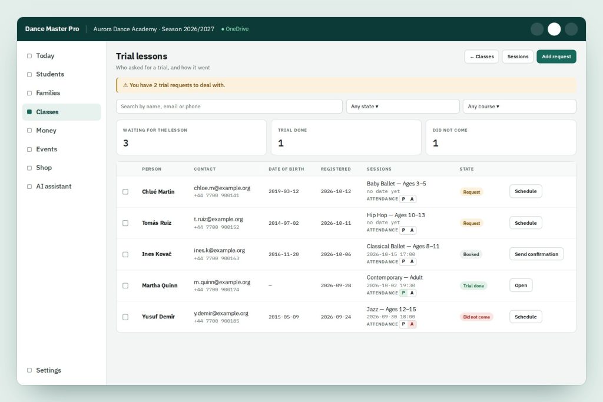
Task: Mark Chloé Martin as present (P)
Action: tap(403, 199)
